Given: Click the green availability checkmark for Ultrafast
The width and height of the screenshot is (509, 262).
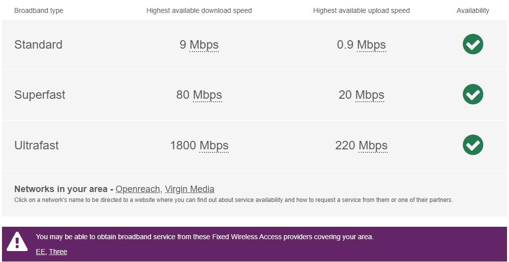Looking at the screenshot, I should (473, 145).
